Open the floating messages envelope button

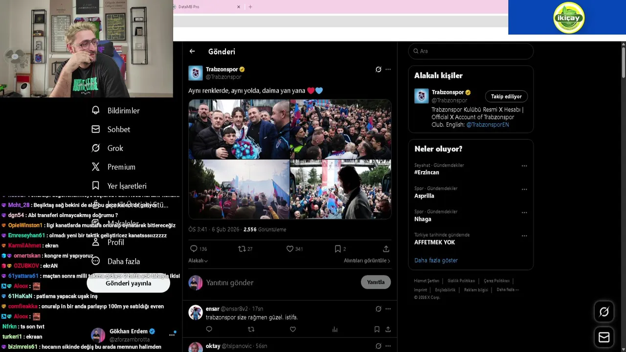tap(604, 337)
